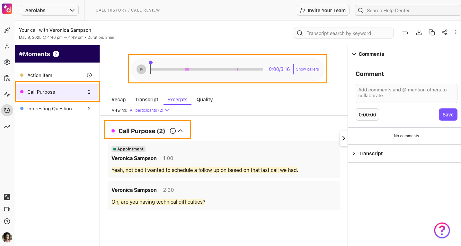461x246 pixels.
Task: Click the #Moments help question icon
Action: 56,54
